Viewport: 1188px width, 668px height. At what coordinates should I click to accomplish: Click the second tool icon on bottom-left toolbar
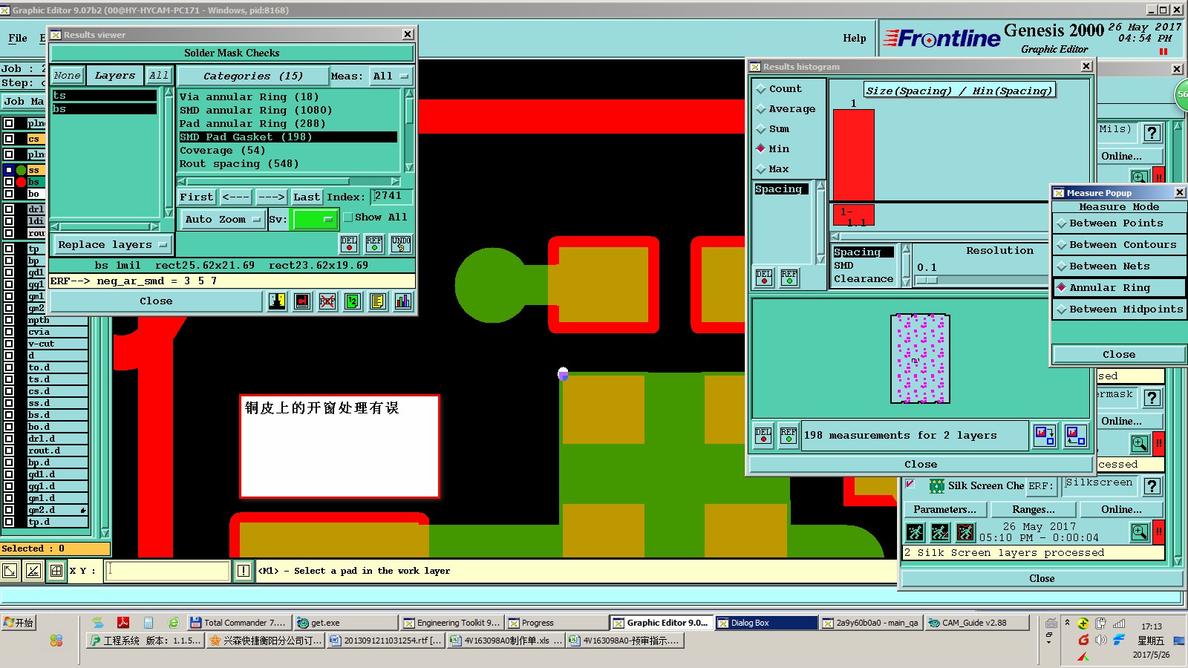pos(33,571)
